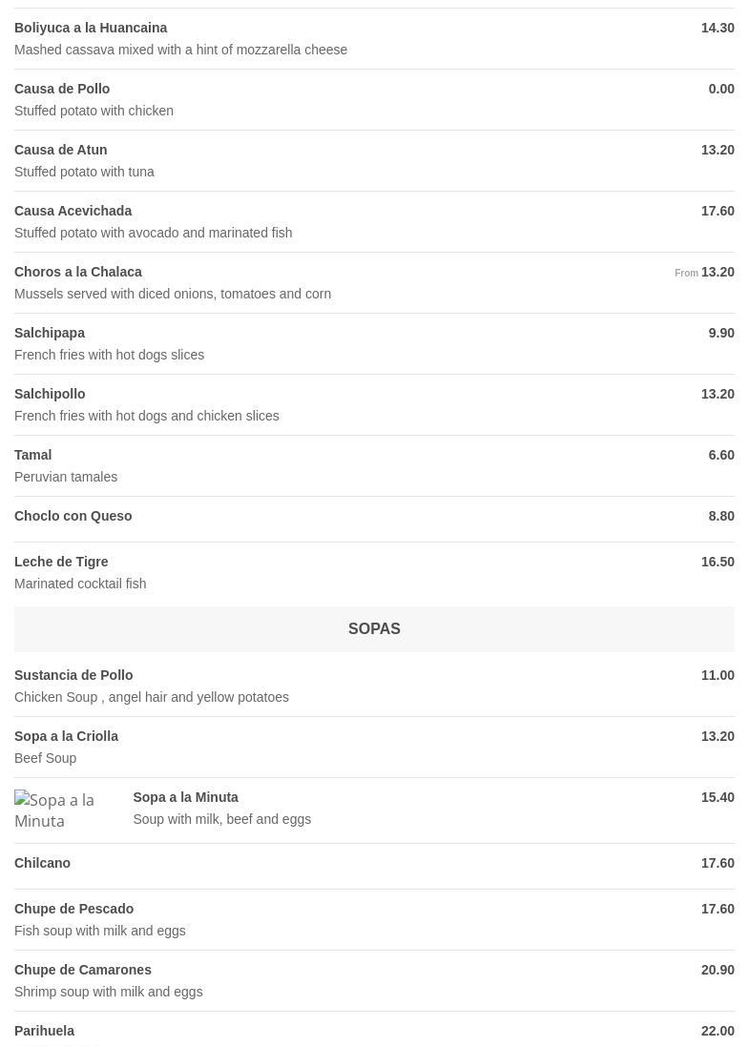Click the Chupe de Camarones item
The height and width of the screenshot is (1046, 749).
coord(83,970)
